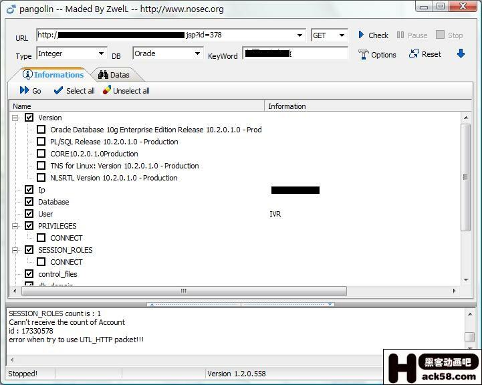Click the Stop button

[x=449, y=35]
